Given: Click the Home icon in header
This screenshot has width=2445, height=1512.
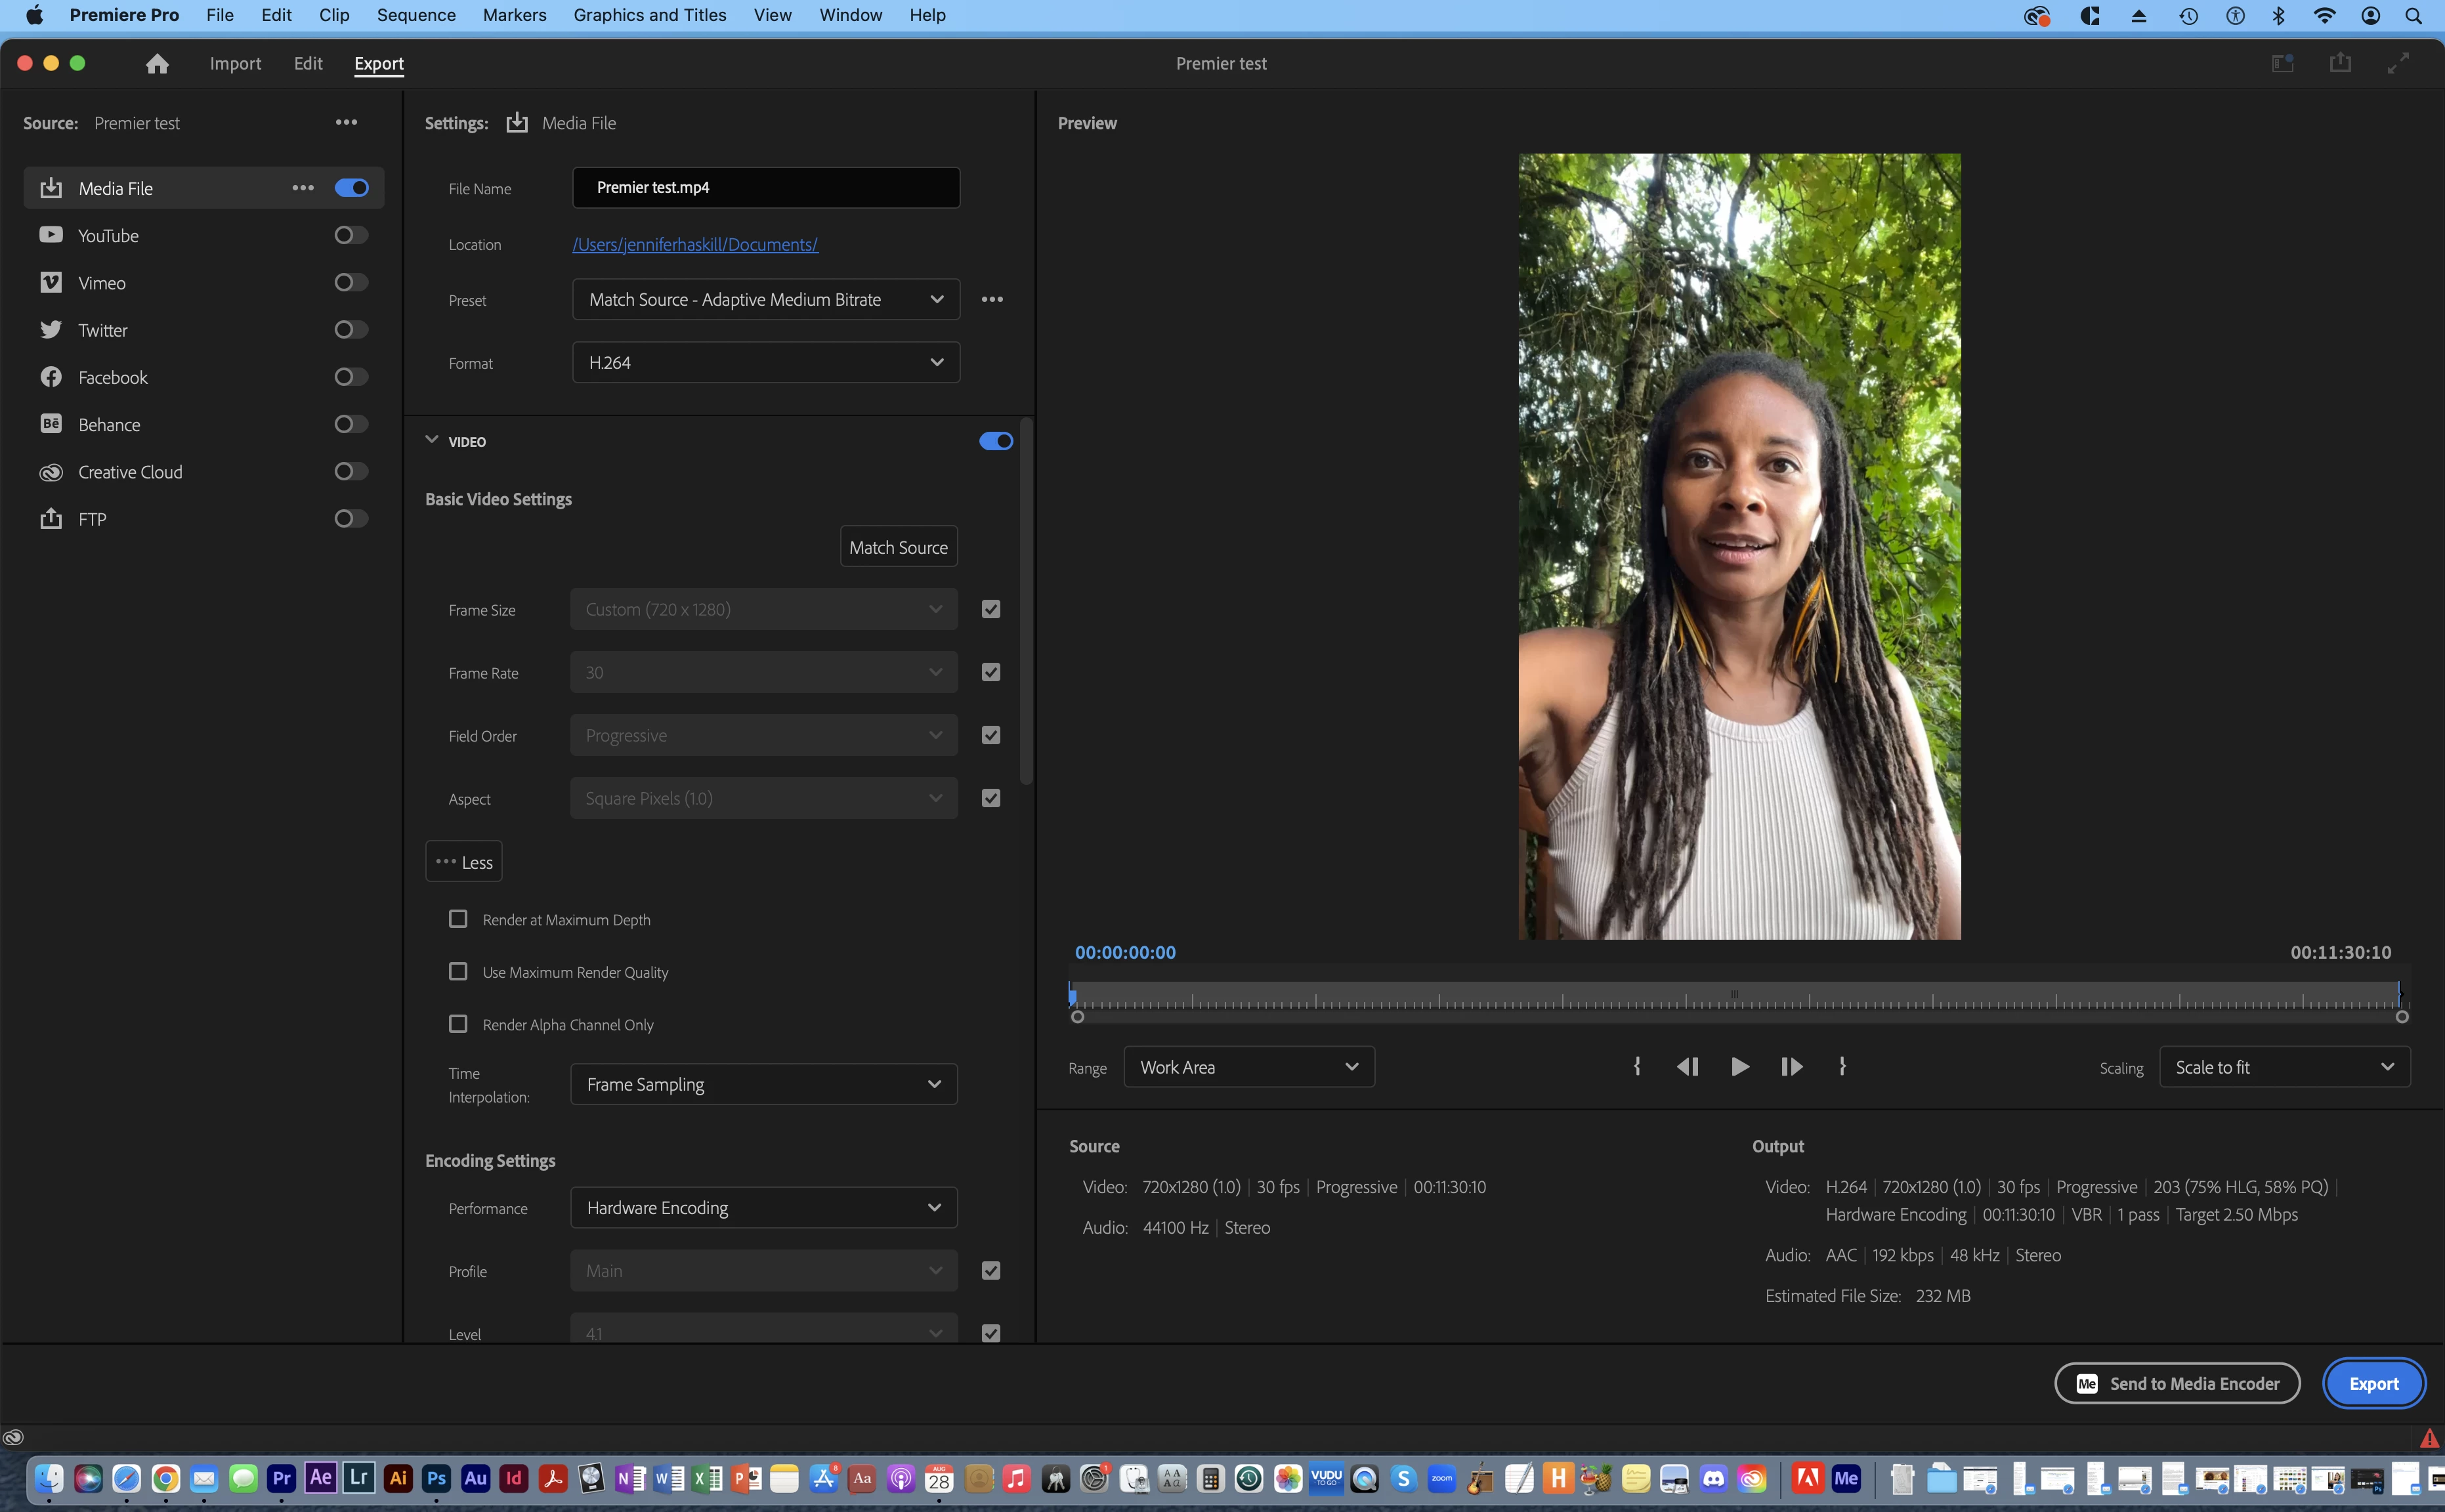Looking at the screenshot, I should tap(157, 64).
